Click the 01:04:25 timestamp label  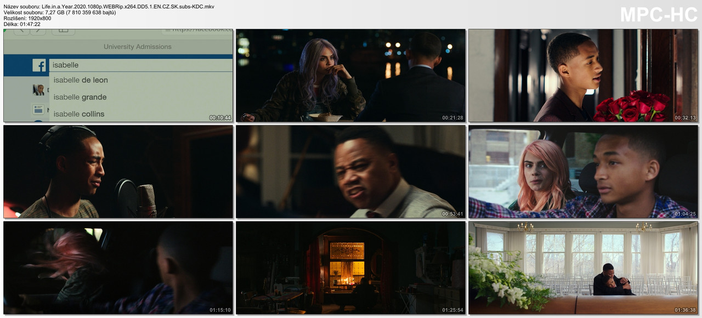coord(685,214)
